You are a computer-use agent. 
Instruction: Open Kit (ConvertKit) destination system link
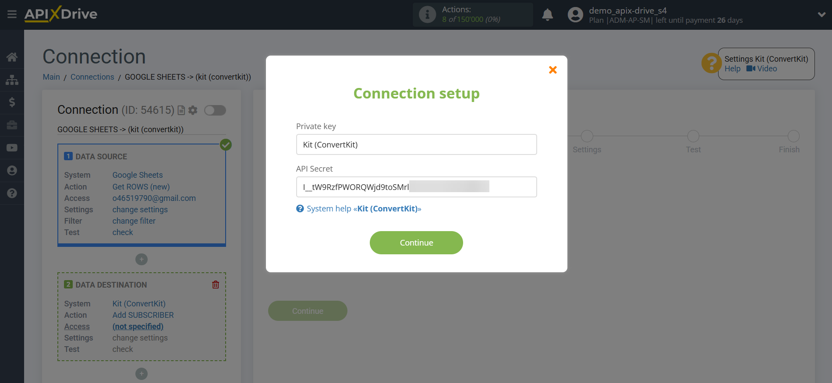coord(139,304)
